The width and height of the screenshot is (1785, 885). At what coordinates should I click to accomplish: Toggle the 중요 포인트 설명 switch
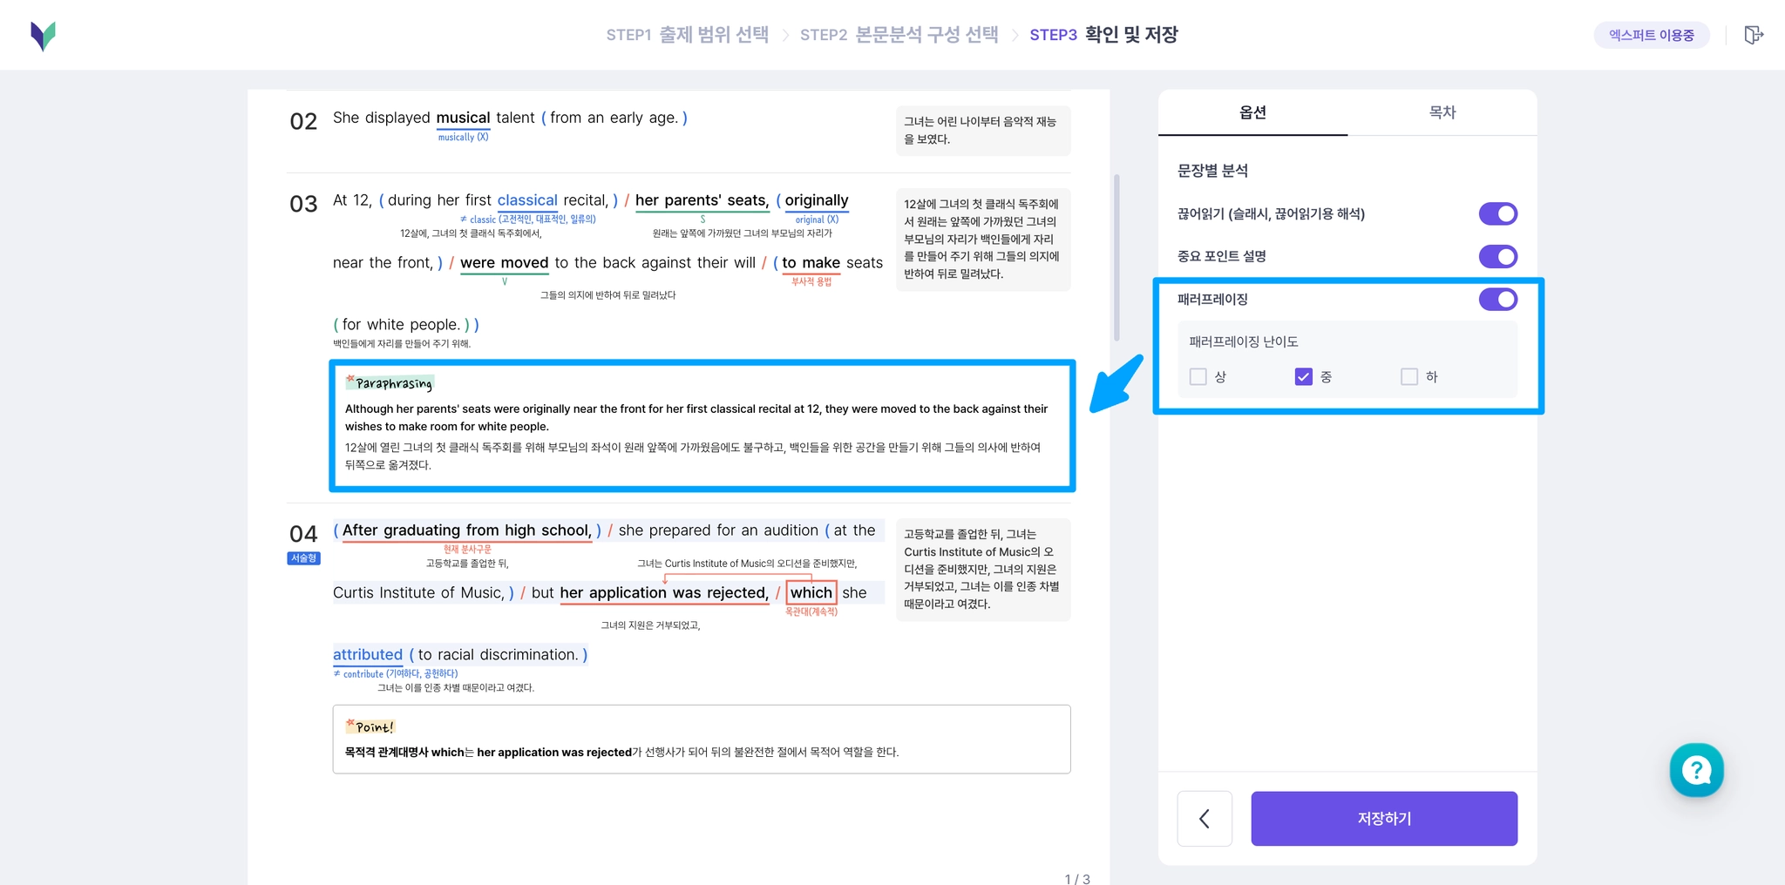tap(1498, 257)
